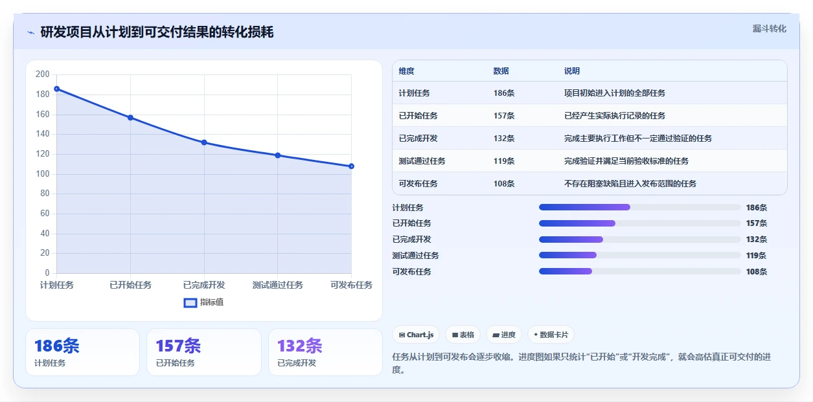
Task: Click the 维度 column header
Action: (x=407, y=71)
